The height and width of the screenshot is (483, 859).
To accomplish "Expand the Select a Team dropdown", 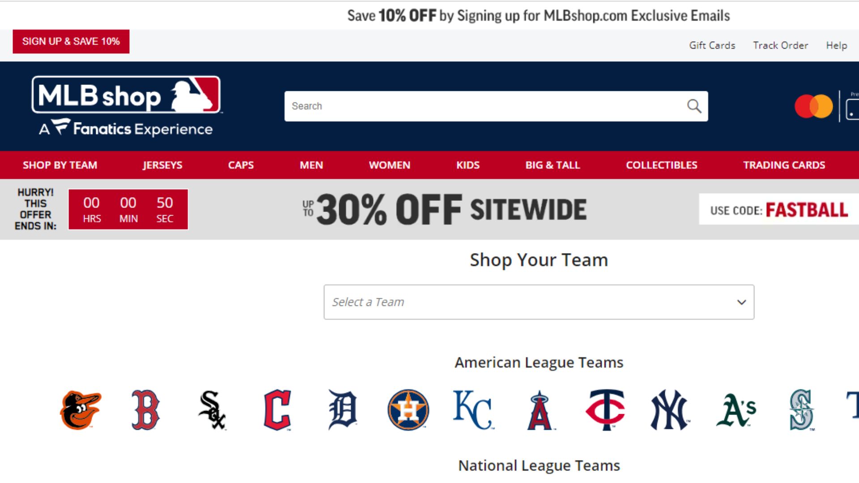I will [539, 302].
